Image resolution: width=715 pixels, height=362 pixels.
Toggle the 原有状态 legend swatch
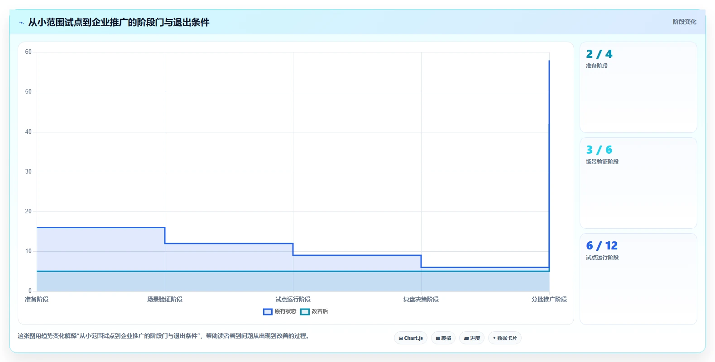[268, 311]
